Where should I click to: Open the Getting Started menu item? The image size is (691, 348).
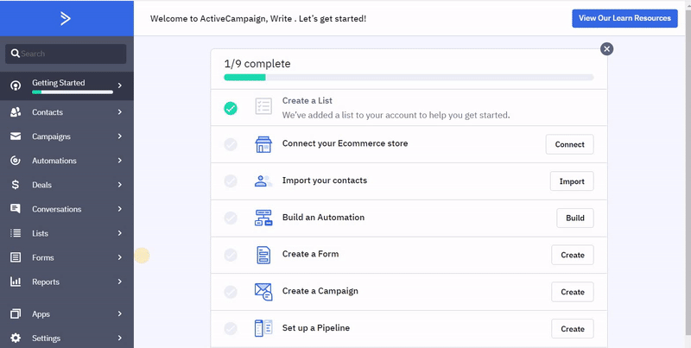click(x=59, y=84)
